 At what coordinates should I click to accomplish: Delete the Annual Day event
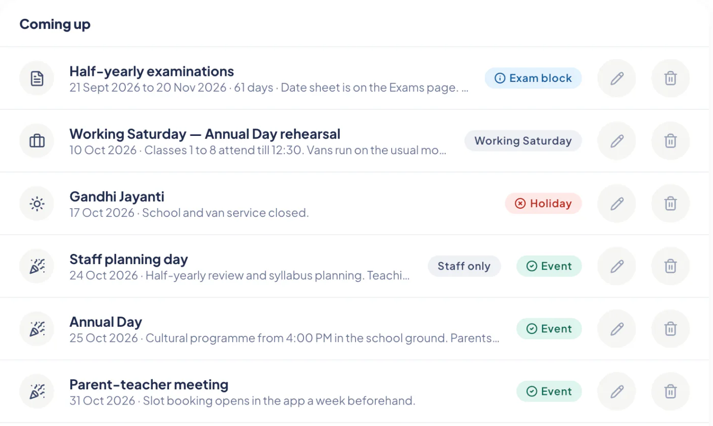671,329
